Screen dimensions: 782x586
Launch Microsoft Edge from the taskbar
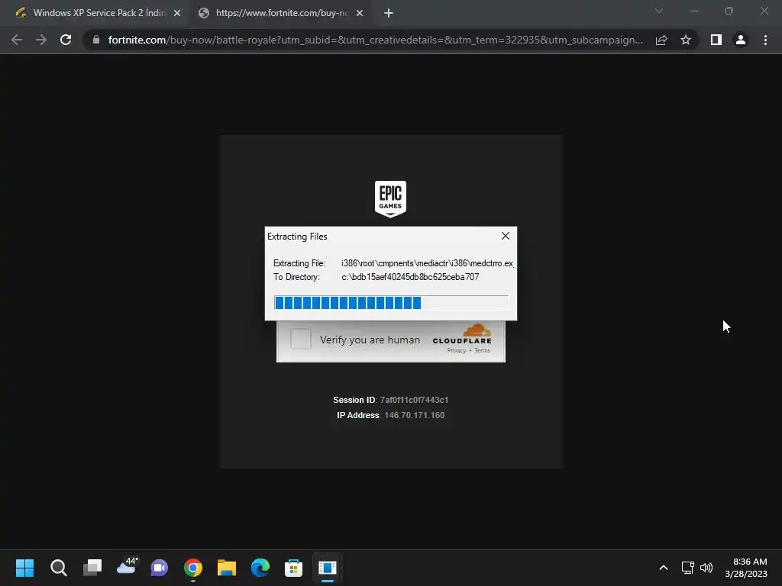[260, 568]
